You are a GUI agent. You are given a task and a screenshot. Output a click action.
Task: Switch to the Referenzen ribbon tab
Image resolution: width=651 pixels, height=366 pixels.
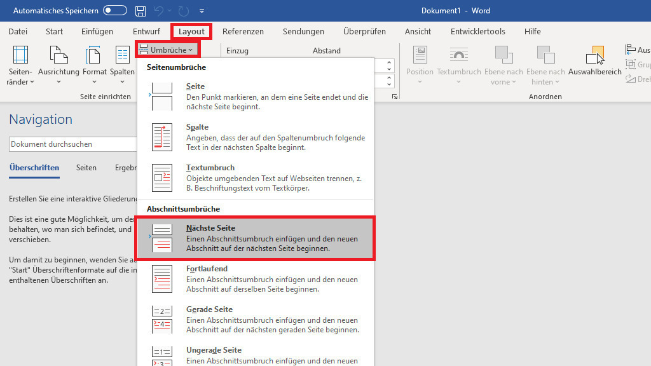coord(243,31)
